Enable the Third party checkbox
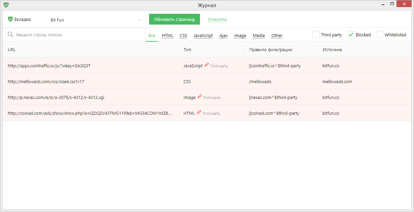 (x=316, y=34)
